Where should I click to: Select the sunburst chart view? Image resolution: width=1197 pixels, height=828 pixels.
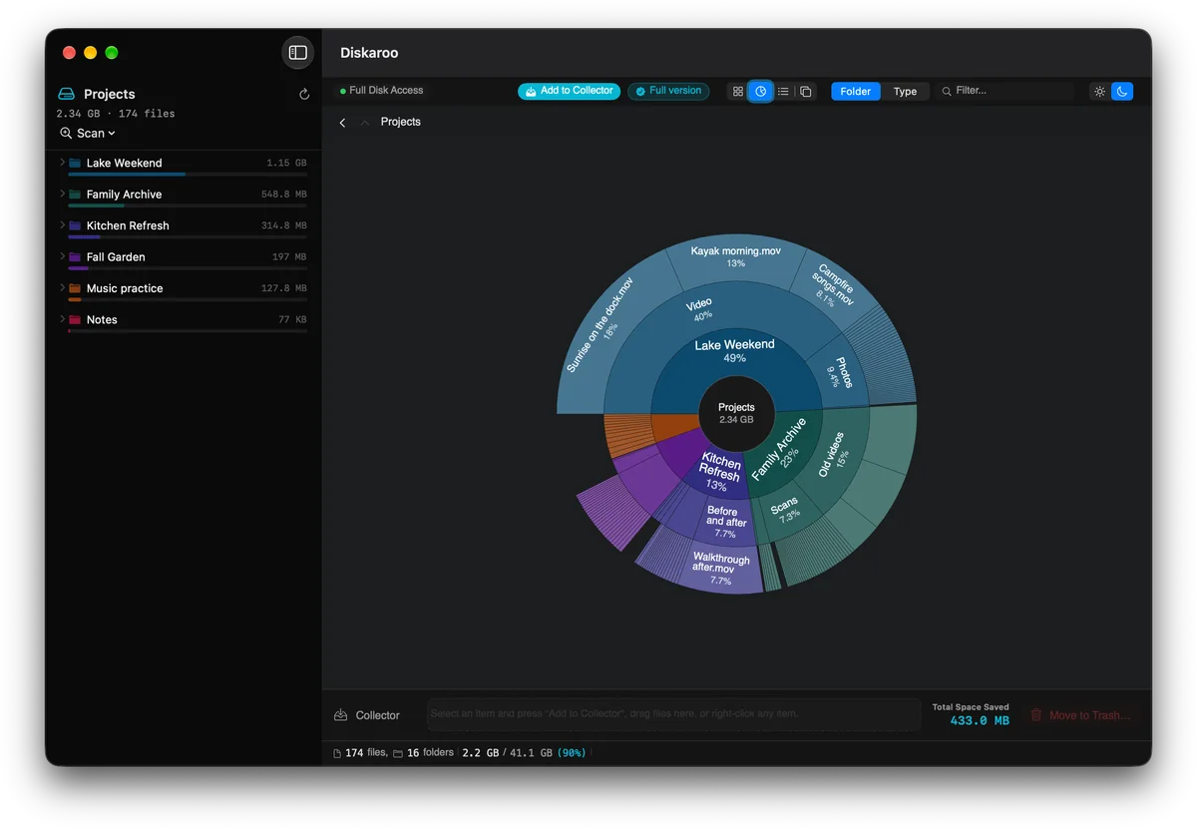click(761, 92)
